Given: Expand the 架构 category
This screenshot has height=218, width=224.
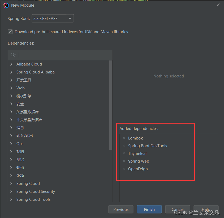Looking at the screenshot, I should click(x=11, y=168).
